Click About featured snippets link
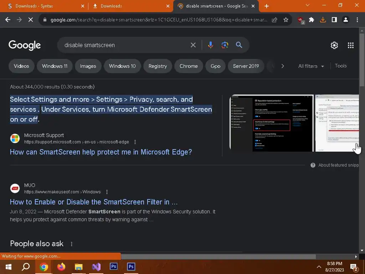 click(338, 165)
